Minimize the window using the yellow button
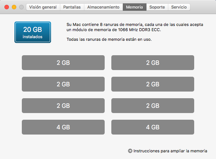The image size is (216, 159). pos(14,7)
